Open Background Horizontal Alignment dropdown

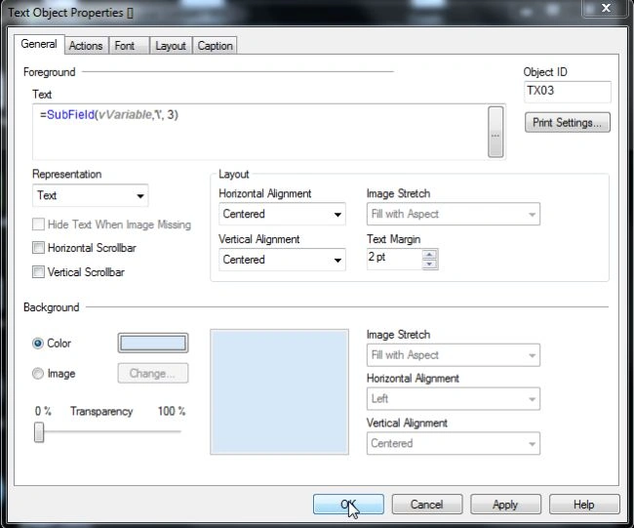pyautogui.click(x=454, y=399)
